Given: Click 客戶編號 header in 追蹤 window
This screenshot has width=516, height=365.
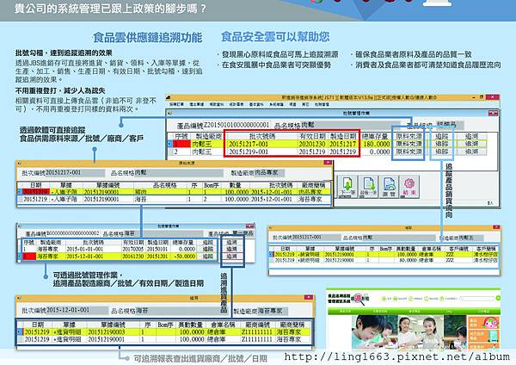Looking at the screenshot, I should (x=458, y=249).
